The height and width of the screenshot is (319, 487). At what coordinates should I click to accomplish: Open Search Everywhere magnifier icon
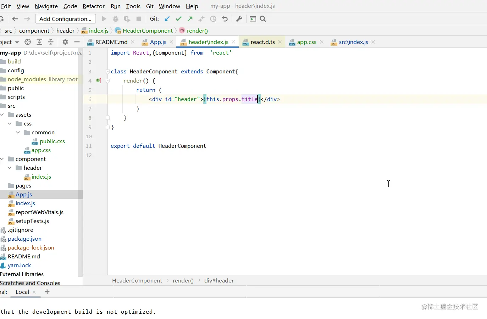click(x=263, y=19)
